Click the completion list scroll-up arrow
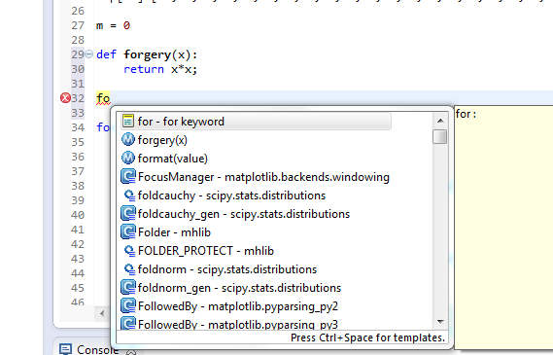Image resolution: width=553 pixels, height=355 pixels. (x=440, y=121)
